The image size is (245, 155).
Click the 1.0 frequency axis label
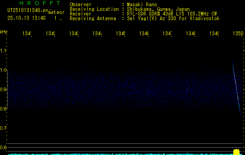[4, 70]
